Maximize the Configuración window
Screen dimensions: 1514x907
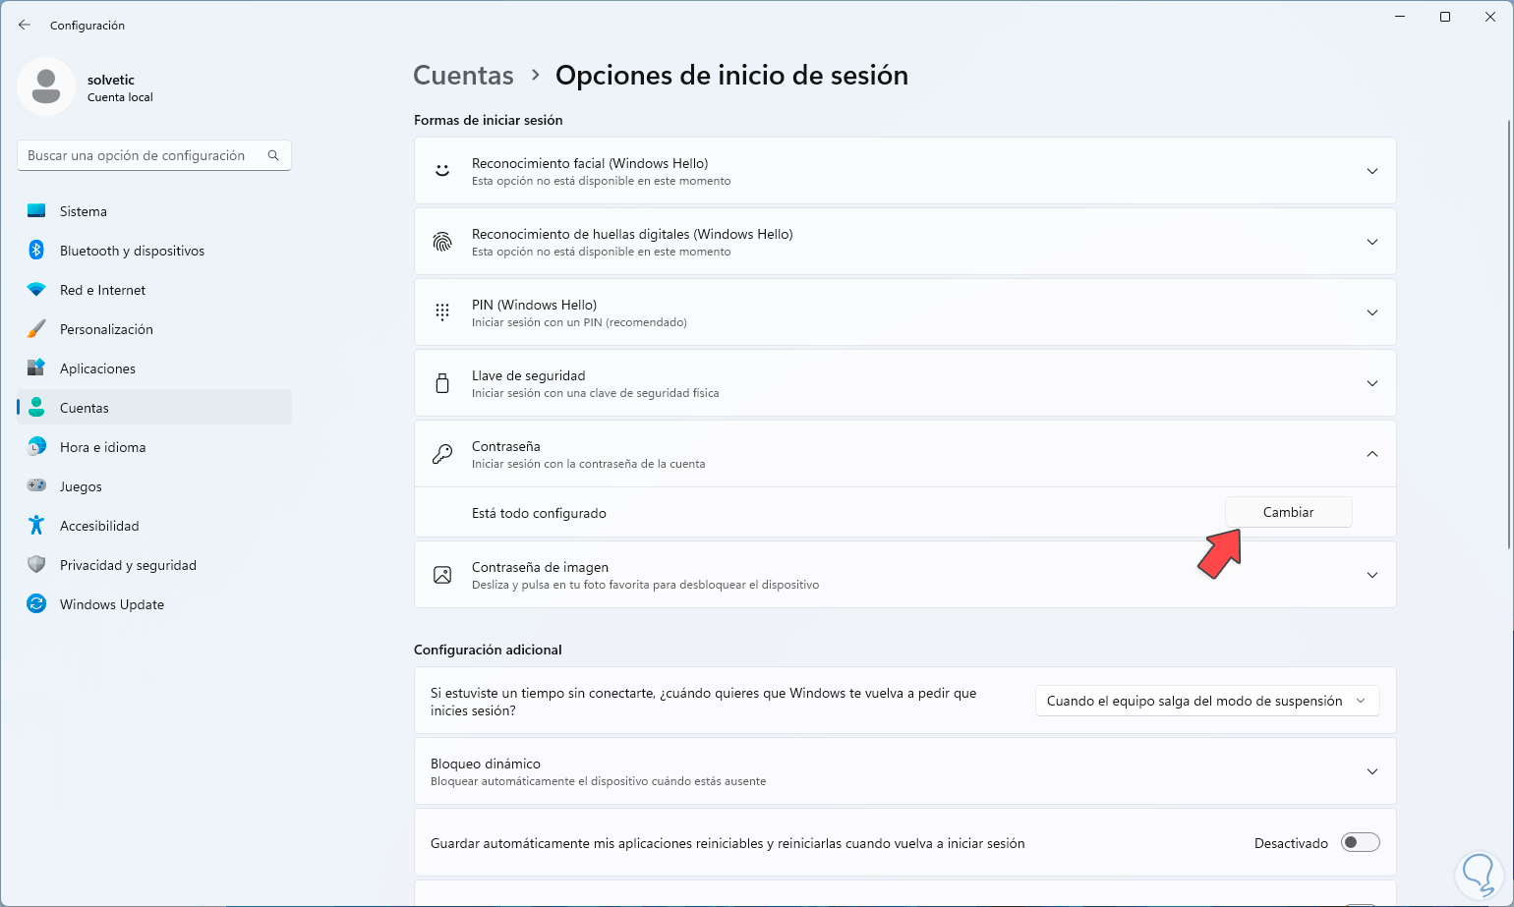coord(1445,17)
